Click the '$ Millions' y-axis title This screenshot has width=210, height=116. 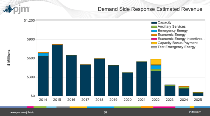coord(9,58)
